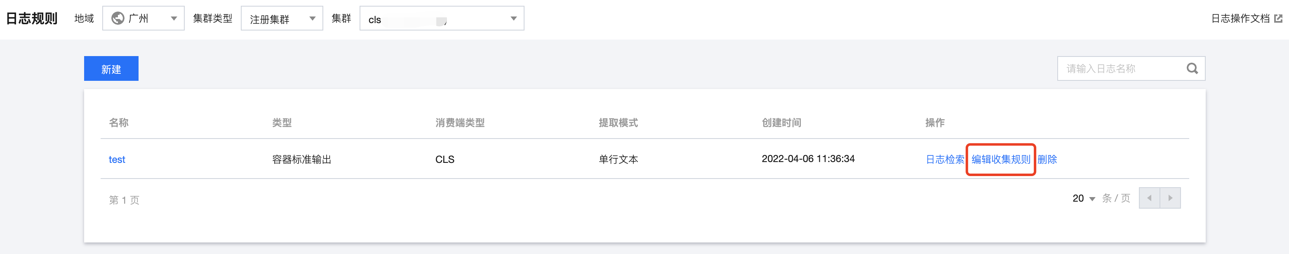The height and width of the screenshot is (254, 1289).
Task: Open the test log rule link
Action: (x=117, y=160)
